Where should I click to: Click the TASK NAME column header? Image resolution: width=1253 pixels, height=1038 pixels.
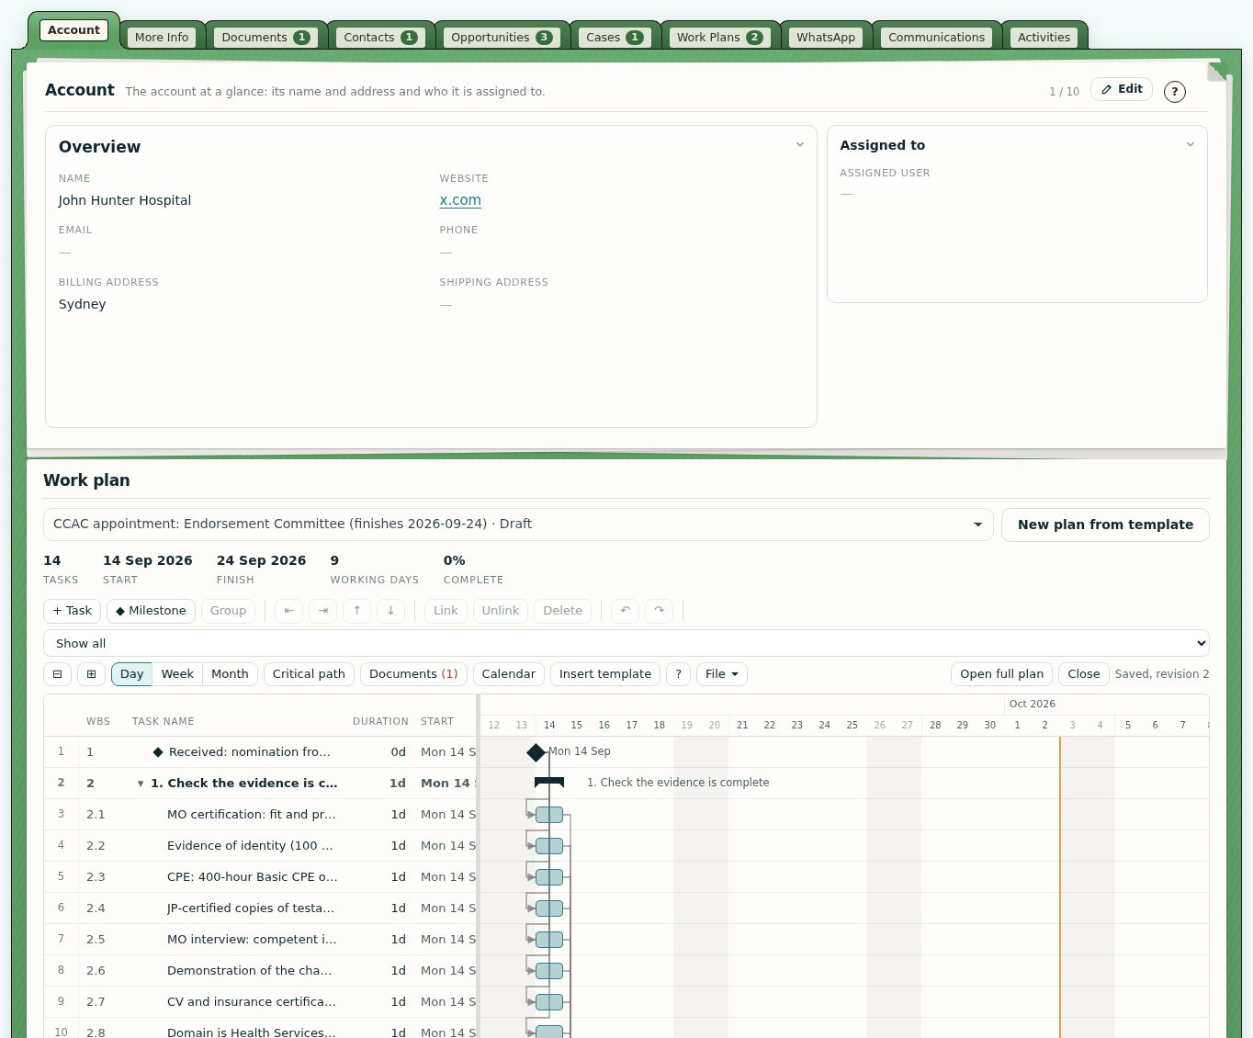(x=163, y=722)
